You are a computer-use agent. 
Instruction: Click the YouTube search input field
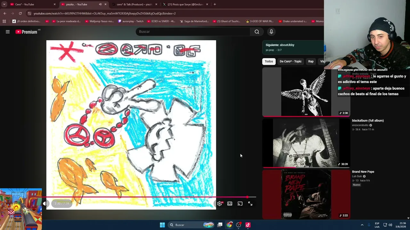(x=193, y=32)
